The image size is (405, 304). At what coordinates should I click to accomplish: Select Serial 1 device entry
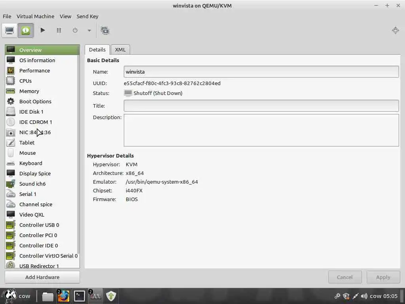(x=42, y=194)
